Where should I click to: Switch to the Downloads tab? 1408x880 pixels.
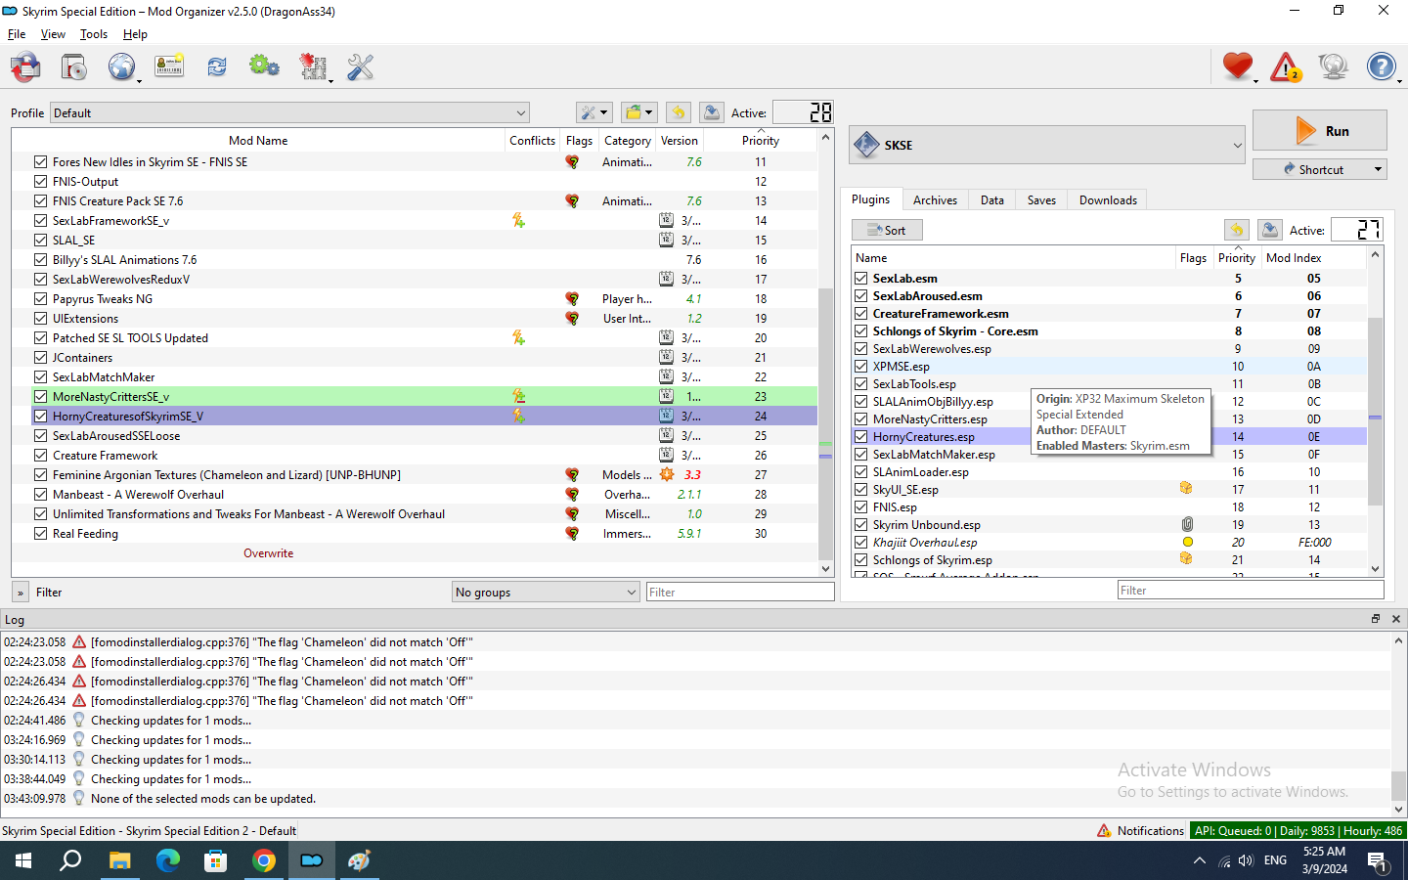(x=1107, y=200)
